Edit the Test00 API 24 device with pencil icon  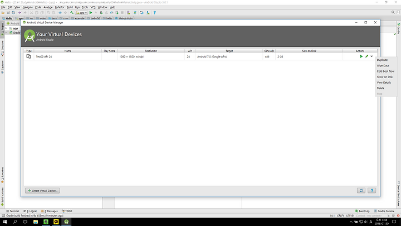click(x=366, y=56)
